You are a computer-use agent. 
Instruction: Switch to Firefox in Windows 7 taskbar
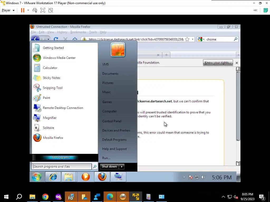pyautogui.click(x=102, y=177)
